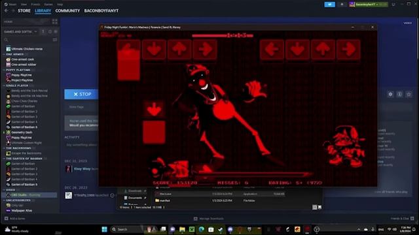Open advanced filters next to library search

(x=55, y=40)
